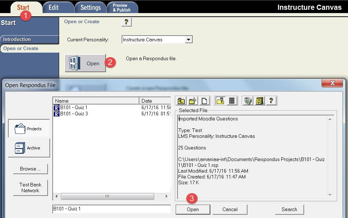The image size is (348, 218).
Task: Close the Open Respondus File dialog
Action: (332, 83)
